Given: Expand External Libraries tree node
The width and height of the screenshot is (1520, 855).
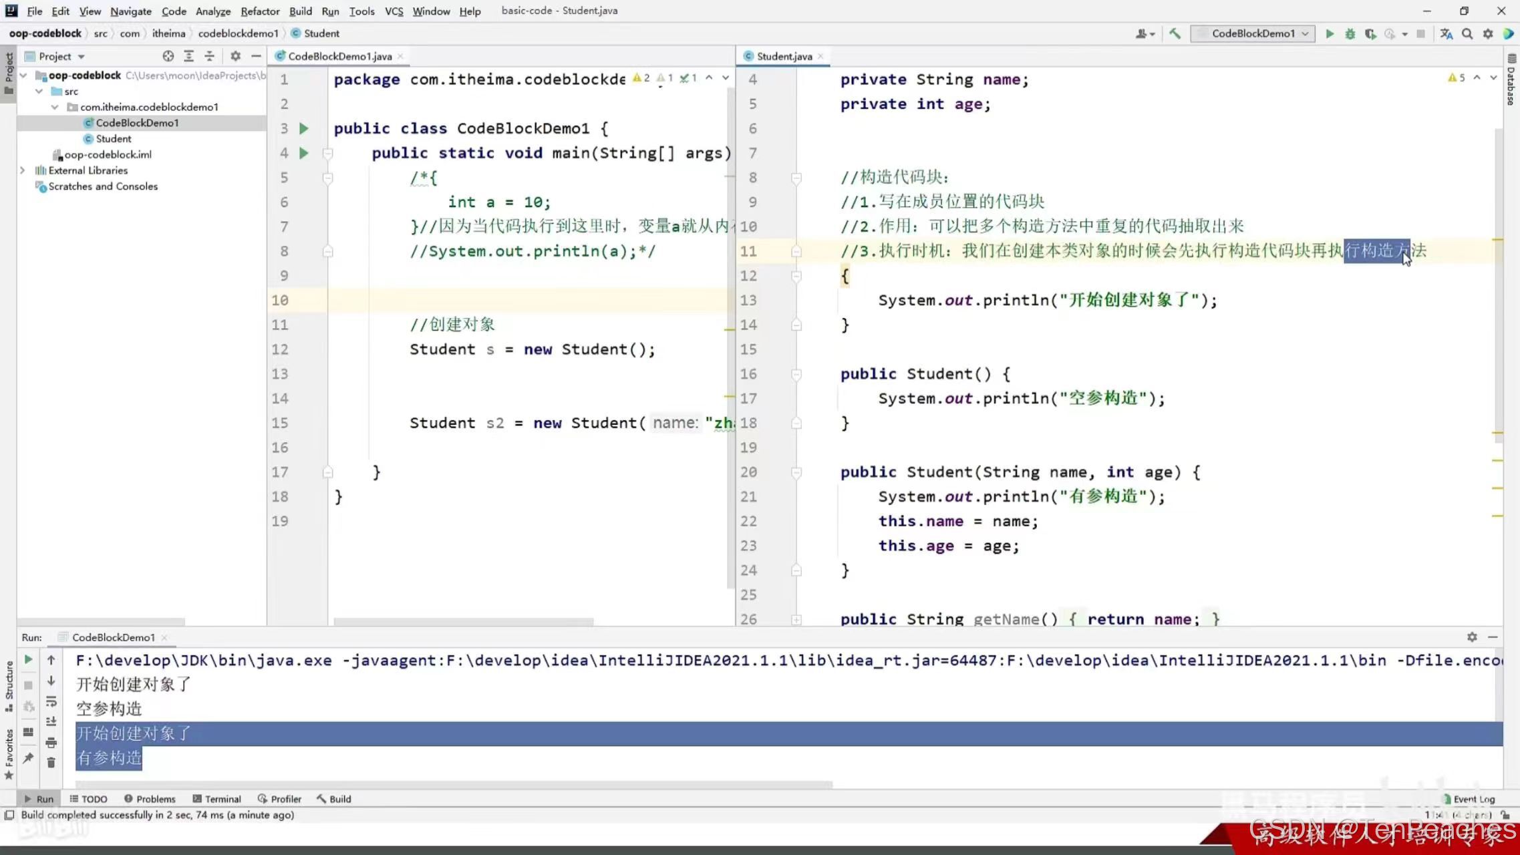Looking at the screenshot, I should coord(23,170).
